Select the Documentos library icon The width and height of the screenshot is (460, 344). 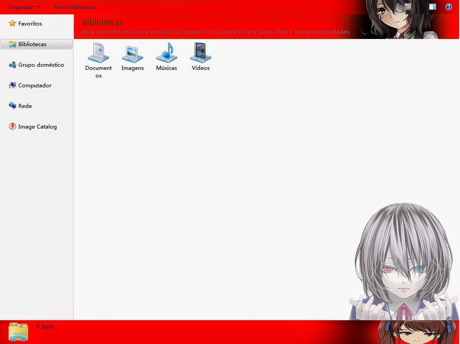(99, 53)
